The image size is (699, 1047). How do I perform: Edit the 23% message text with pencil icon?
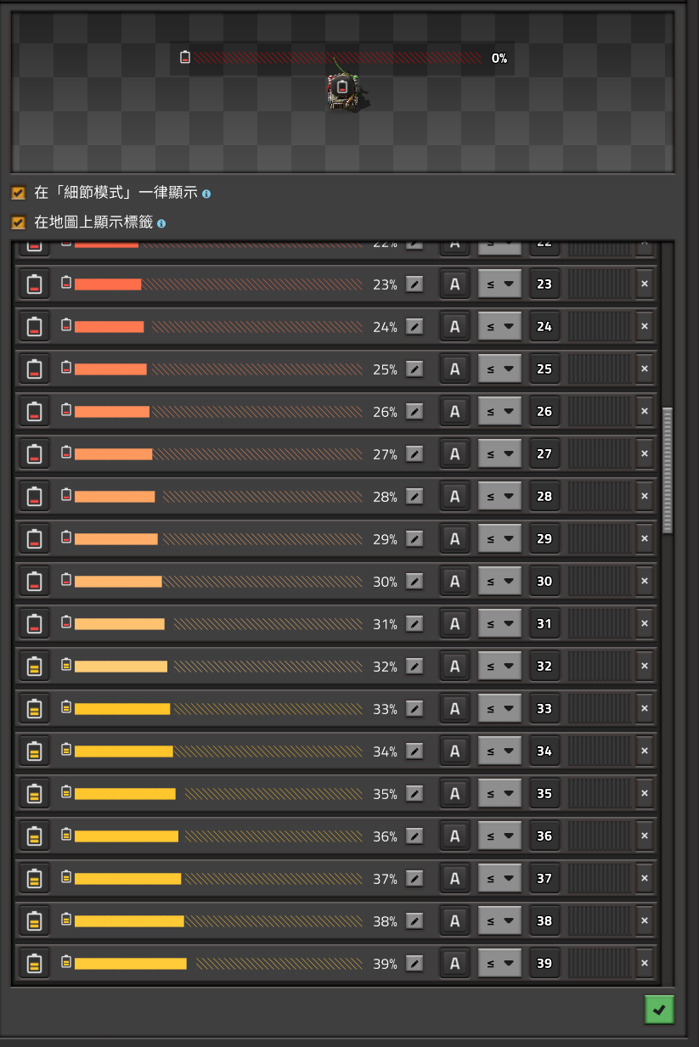[x=414, y=284]
